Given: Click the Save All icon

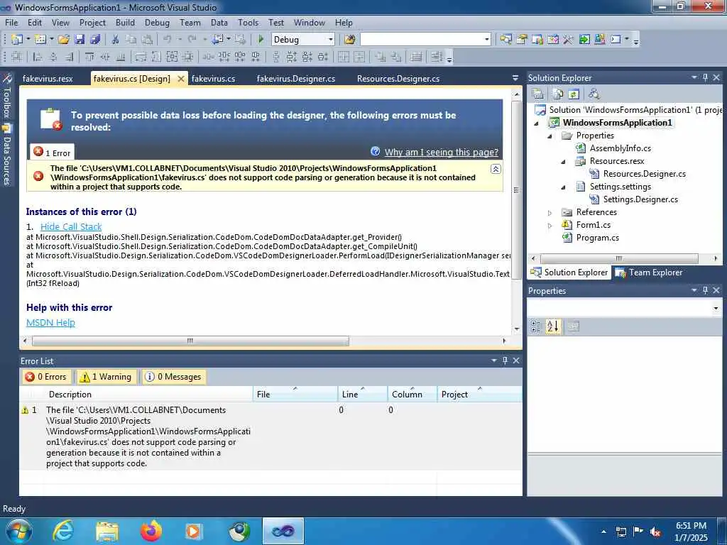Looking at the screenshot, I should [x=96, y=40].
